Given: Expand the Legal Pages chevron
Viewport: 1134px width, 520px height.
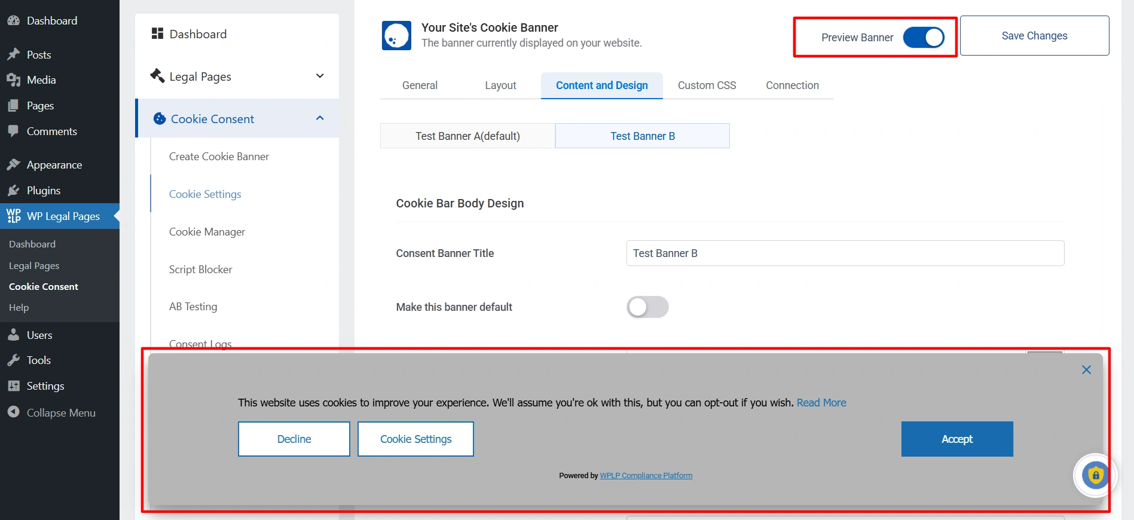Looking at the screenshot, I should pos(320,76).
